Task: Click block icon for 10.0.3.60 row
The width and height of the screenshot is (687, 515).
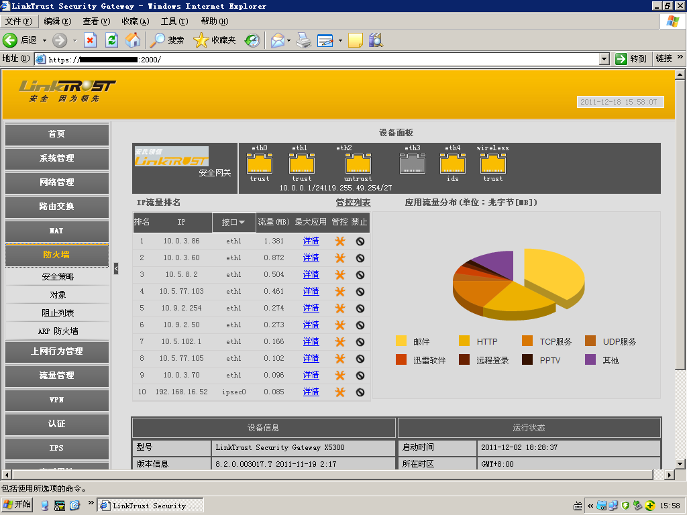Action: [x=360, y=258]
